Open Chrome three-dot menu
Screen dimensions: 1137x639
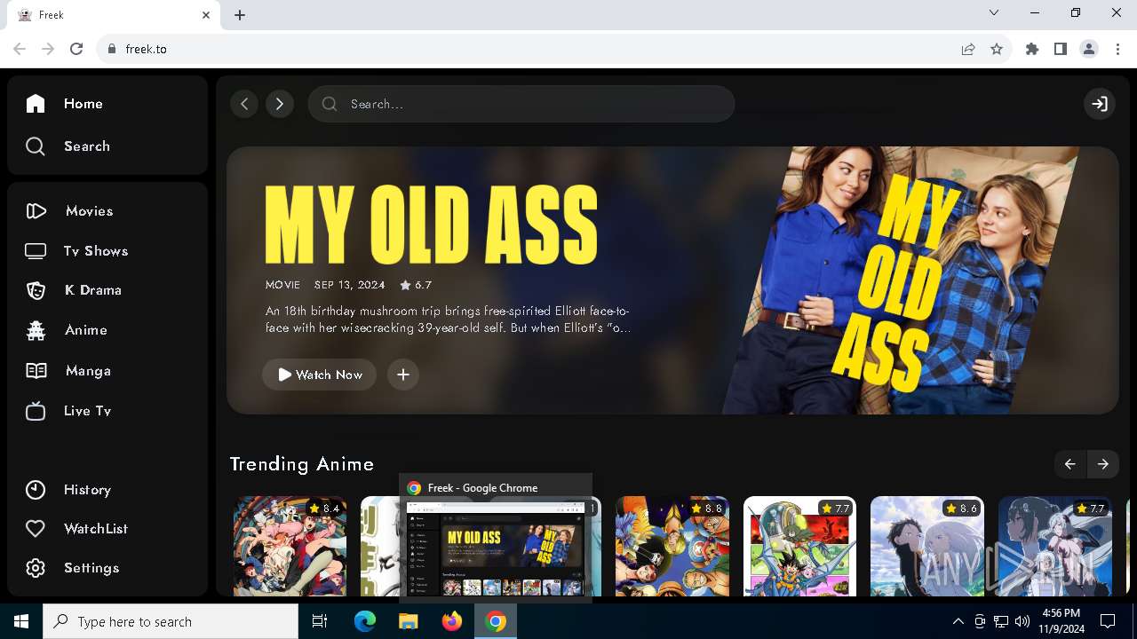point(1117,49)
